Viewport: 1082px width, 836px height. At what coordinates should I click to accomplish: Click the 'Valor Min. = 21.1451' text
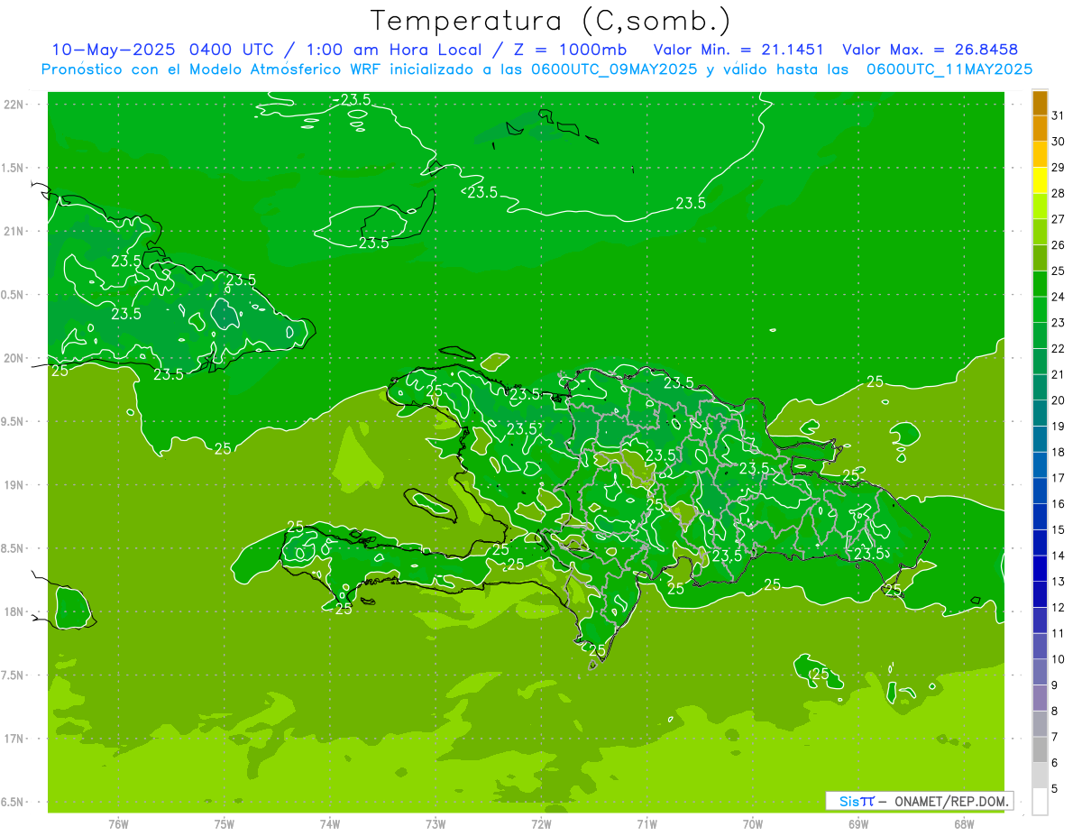point(738,49)
